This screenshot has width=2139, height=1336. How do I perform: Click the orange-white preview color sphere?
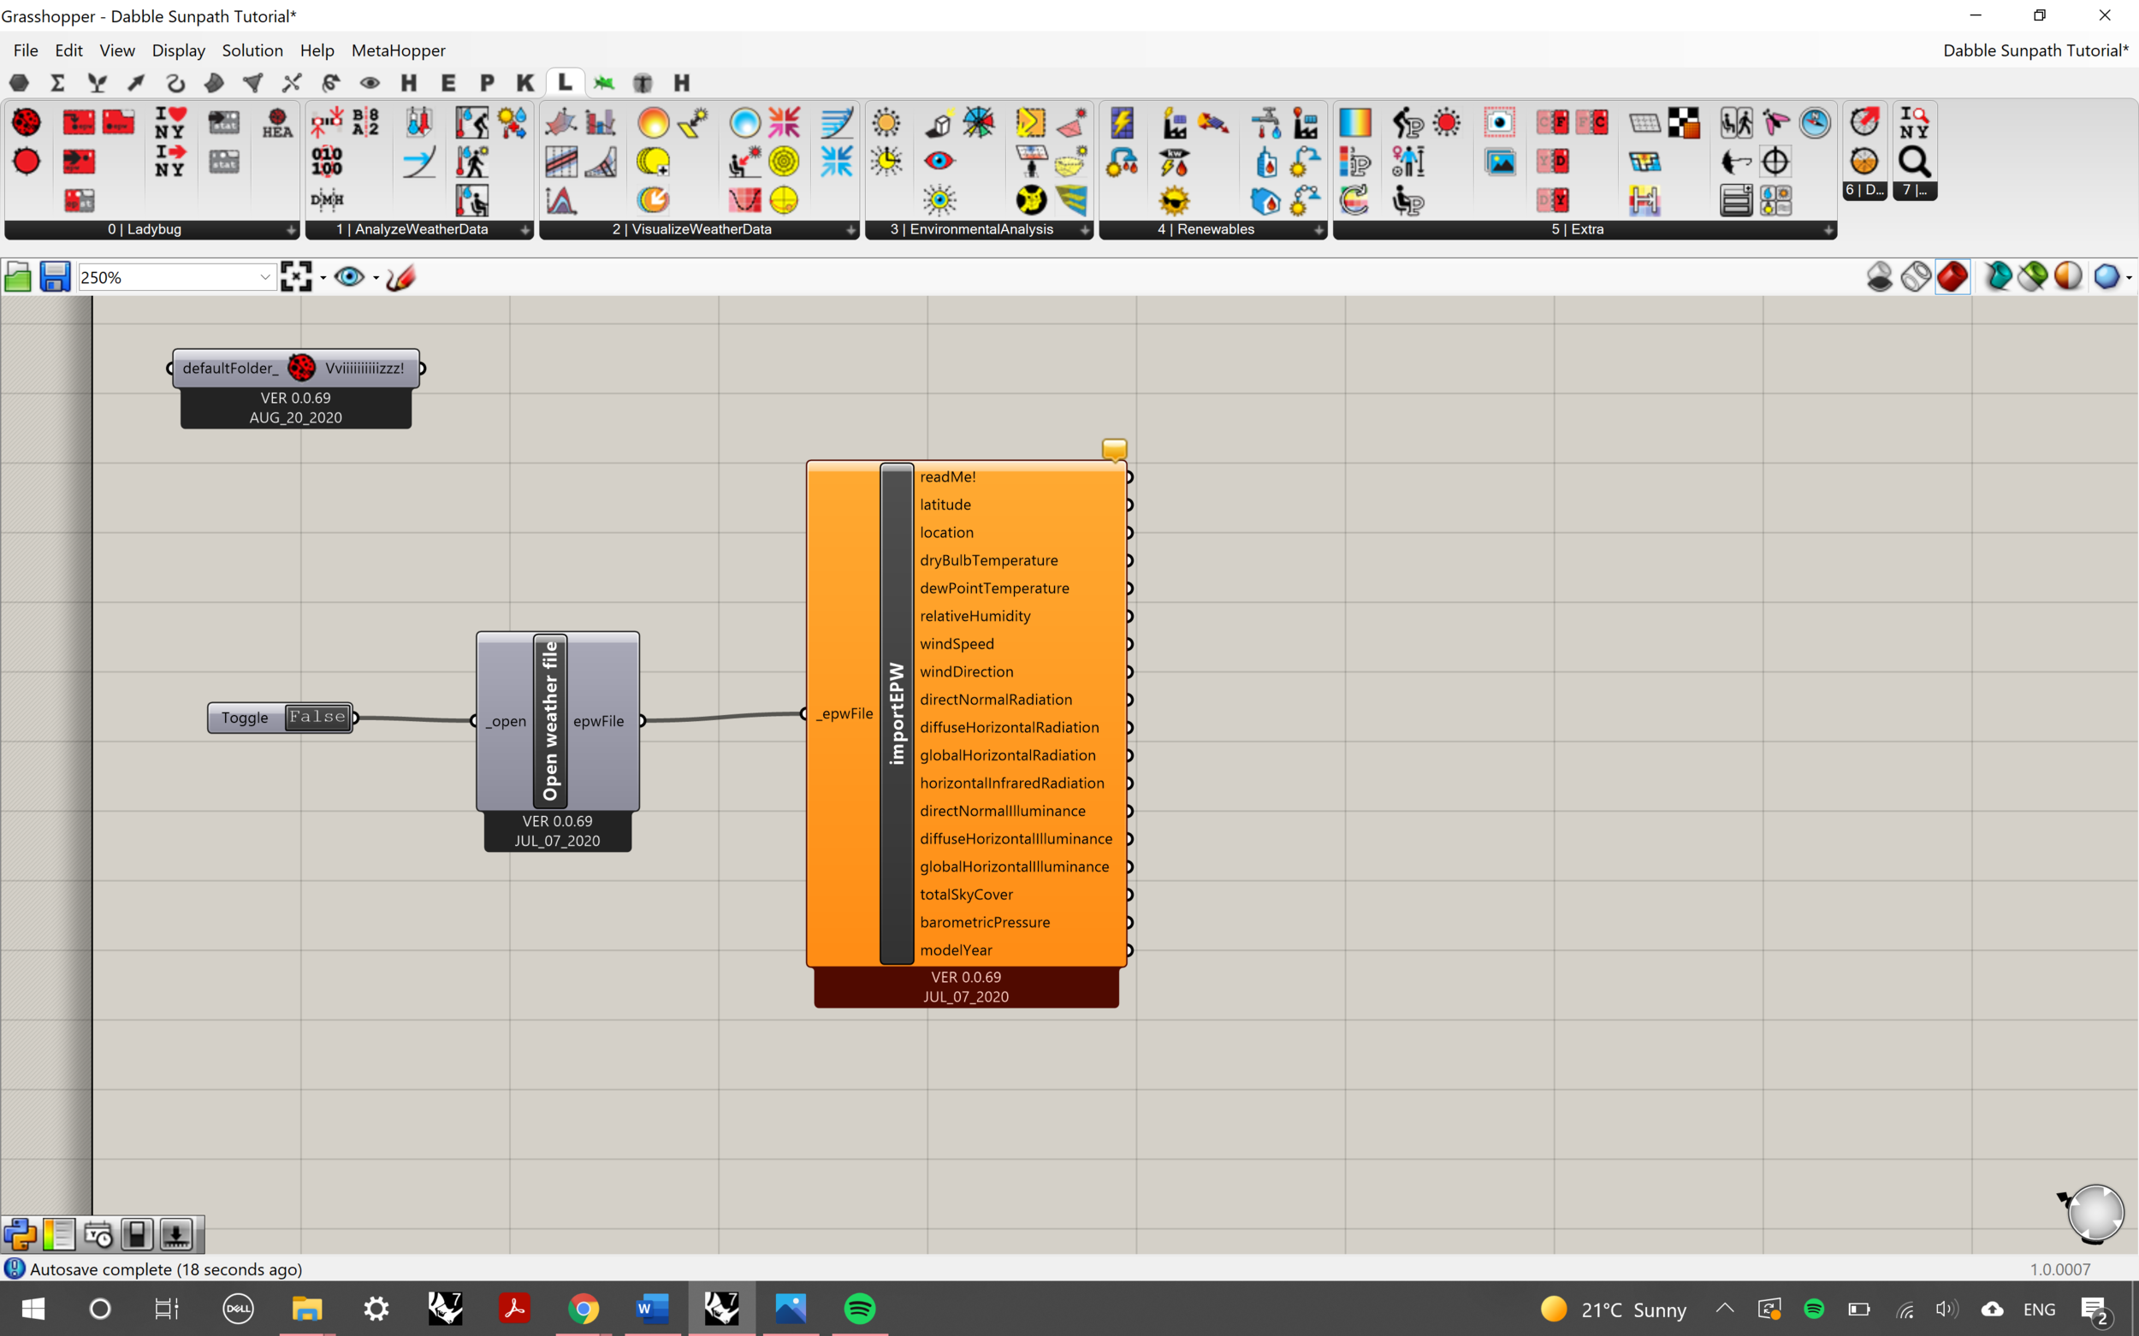[x=2067, y=277]
